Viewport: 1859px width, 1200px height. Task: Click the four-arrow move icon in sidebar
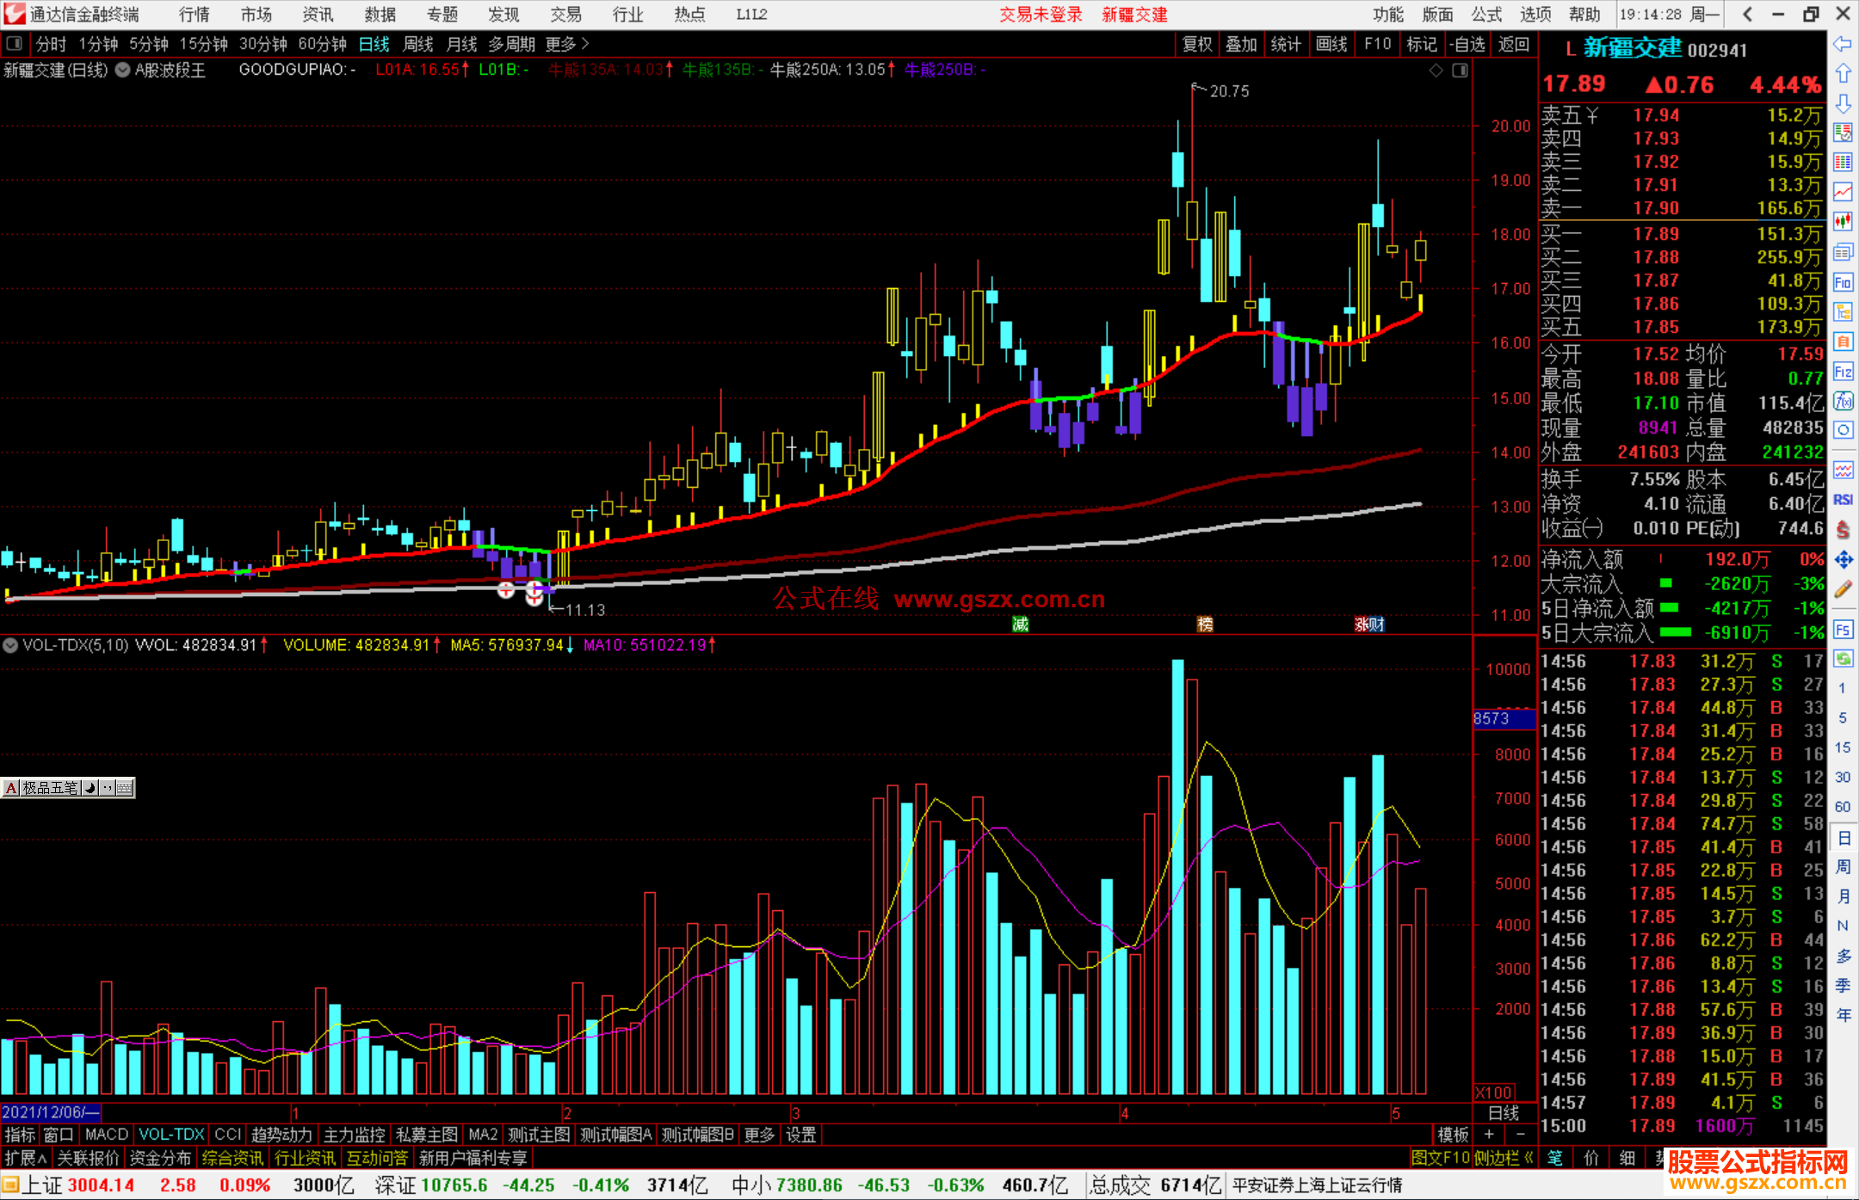click(x=1843, y=560)
